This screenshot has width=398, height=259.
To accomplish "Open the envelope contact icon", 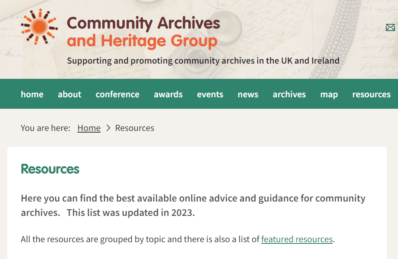I will [x=390, y=28].
